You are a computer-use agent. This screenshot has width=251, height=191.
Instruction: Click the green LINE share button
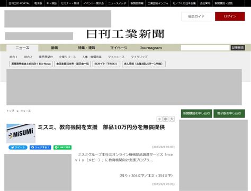coord(62,148)
